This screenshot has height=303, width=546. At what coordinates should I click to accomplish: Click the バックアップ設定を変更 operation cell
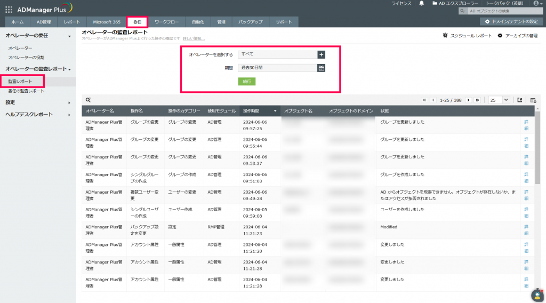coord(144,230)
